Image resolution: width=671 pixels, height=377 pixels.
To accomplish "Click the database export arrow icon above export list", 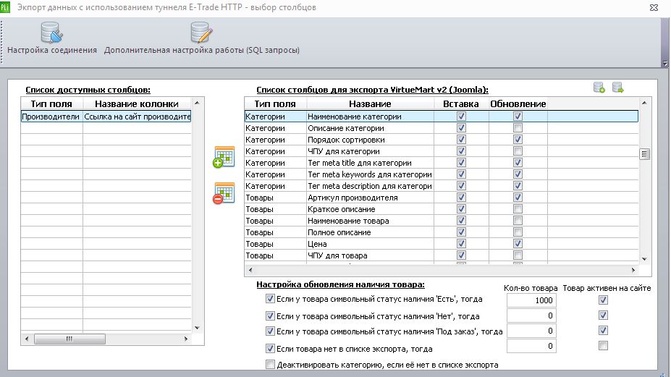I will tap(617, 88).
